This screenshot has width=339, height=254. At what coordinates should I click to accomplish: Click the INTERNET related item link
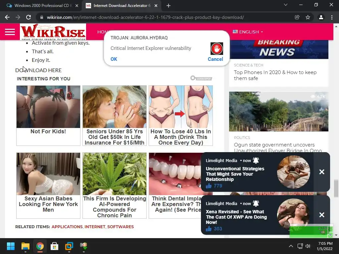(x=95, y=227)
